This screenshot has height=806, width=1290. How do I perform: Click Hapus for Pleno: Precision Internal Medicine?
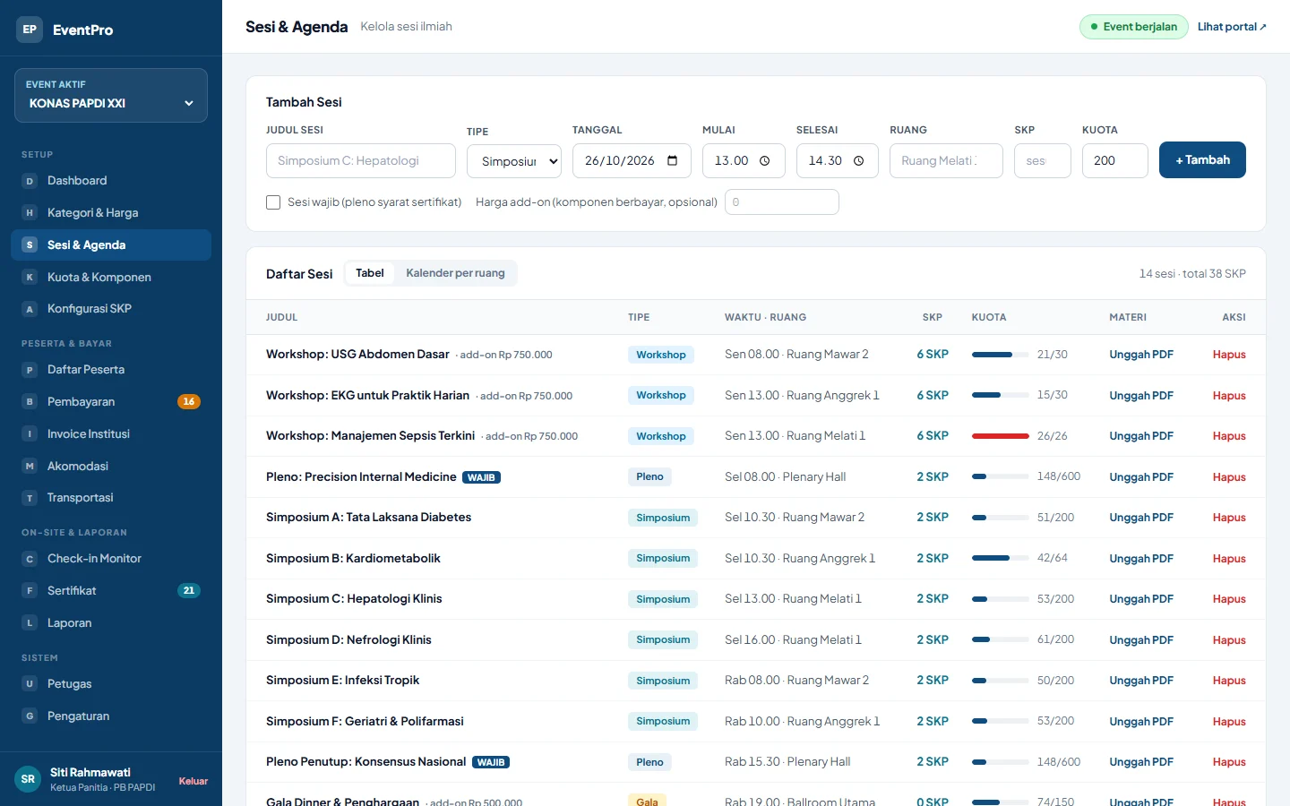1229,477
